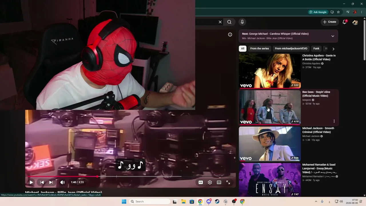The height and width of the screenshot is (206, 366).
Task: Click the Windows taskbar Search box
Action: [x=149, y=201]
